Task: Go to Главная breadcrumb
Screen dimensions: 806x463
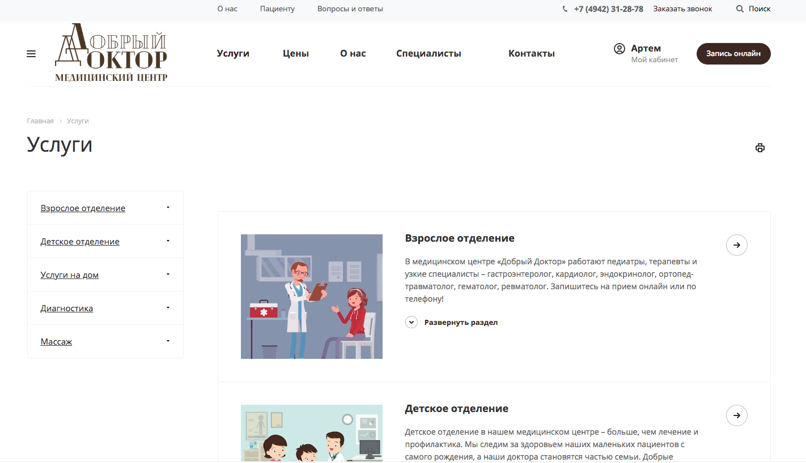Action: coord(40,121)
